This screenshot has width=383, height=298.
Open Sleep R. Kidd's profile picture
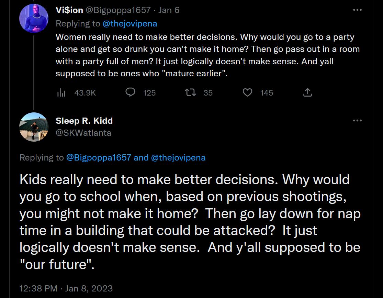click(34, 127)
